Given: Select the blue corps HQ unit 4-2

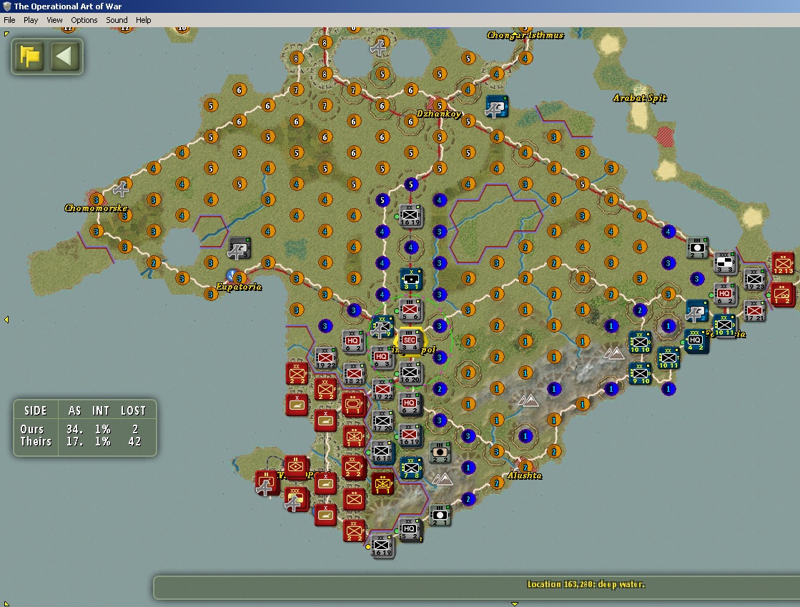Looking at the screenshot, I should [696, 341].
